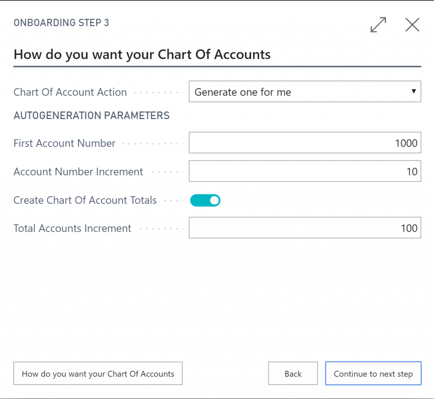Screen dimensions: 434x399
Task: Click the First Account Number field
Action: [x=305, y=143]
